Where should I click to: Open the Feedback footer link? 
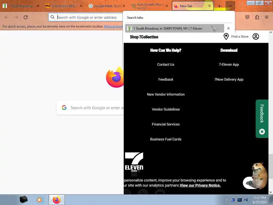pyautogui.click(x=166, y=80)
